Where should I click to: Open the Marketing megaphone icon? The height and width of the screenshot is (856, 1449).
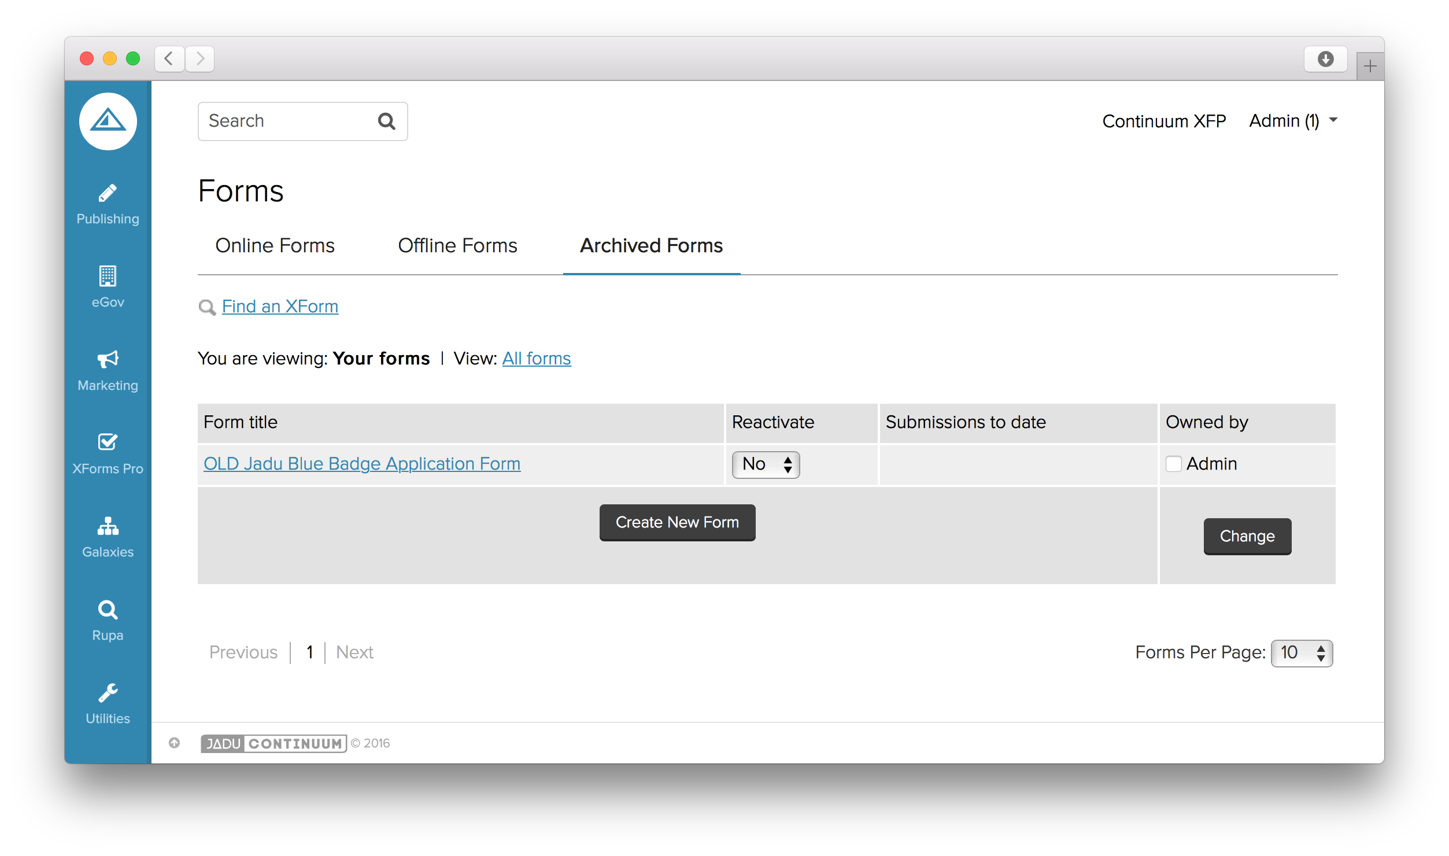[108, 360]
